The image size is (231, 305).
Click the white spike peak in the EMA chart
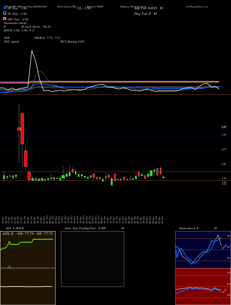[x=32, y=51]
